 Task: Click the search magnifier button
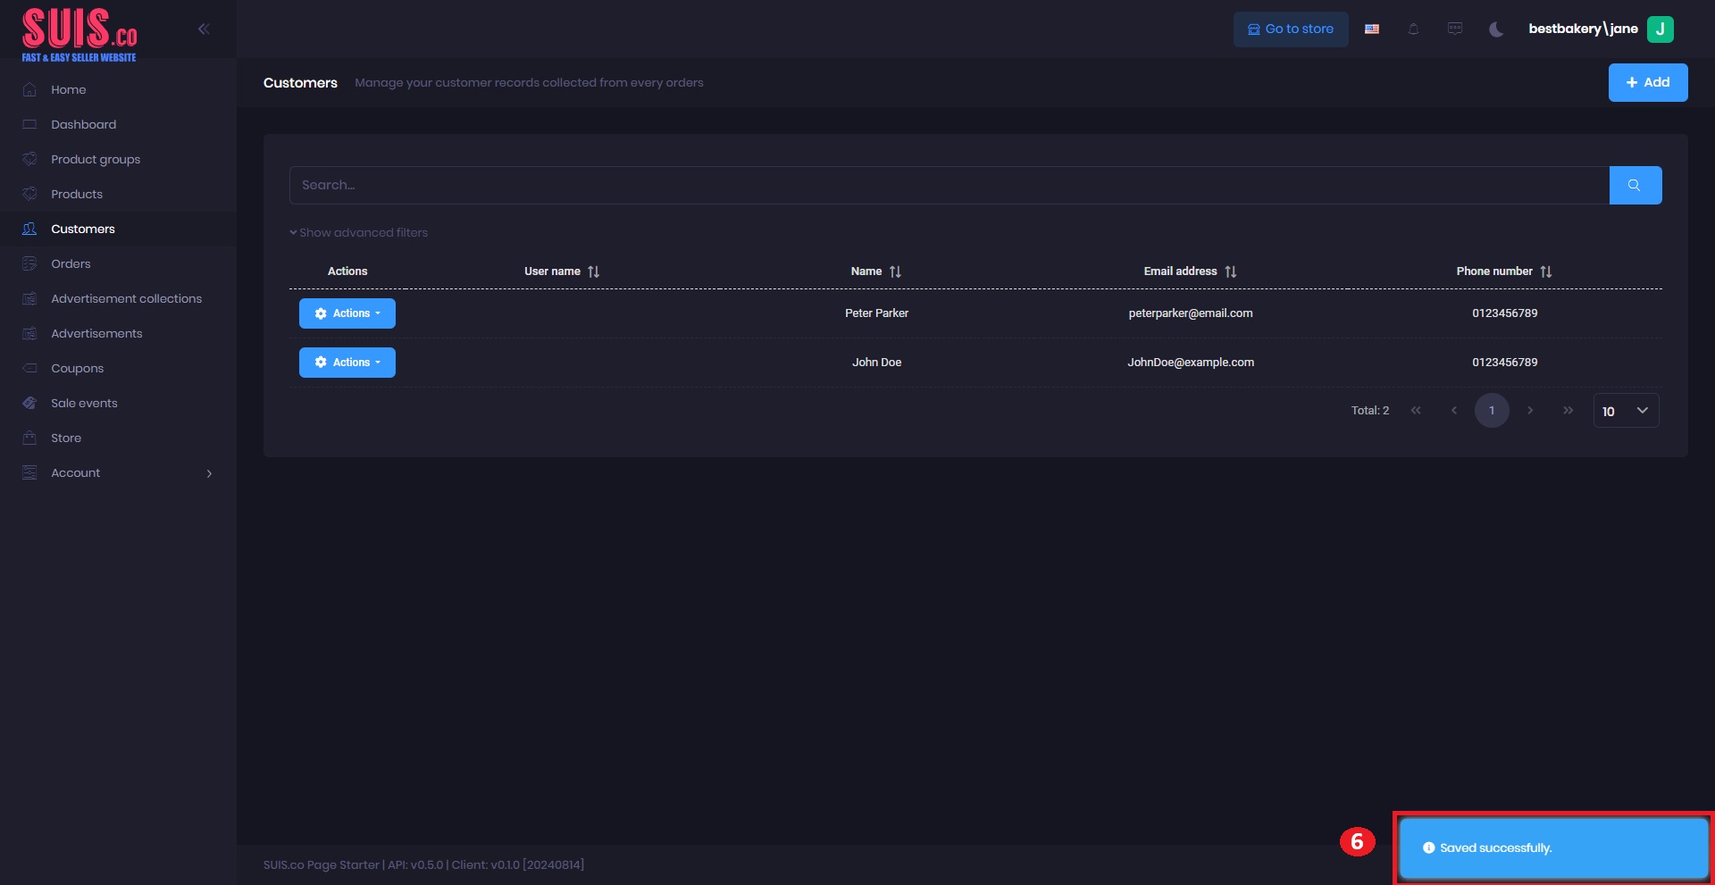click(x=1635, y=185)
